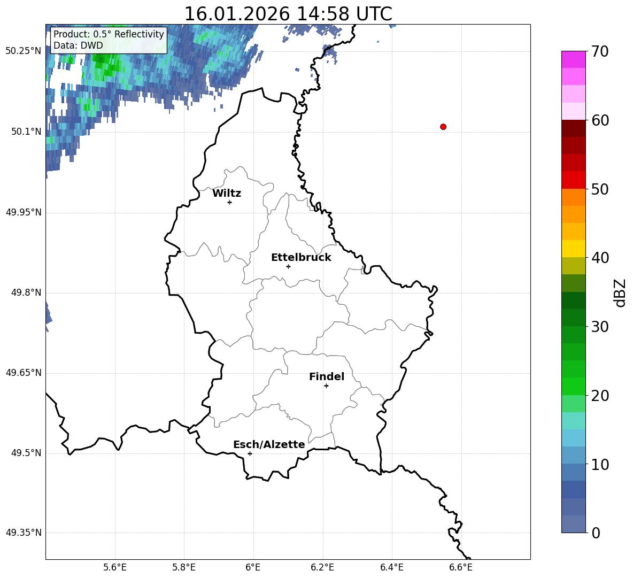Screen dimensions: 633x578
Task: Click the yellow colorbar swatch above 40
Action: (573, 249)
